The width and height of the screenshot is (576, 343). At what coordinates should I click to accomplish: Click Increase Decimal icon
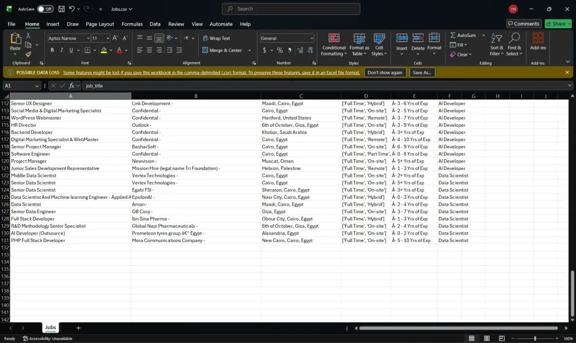click(x=300, y=50)
